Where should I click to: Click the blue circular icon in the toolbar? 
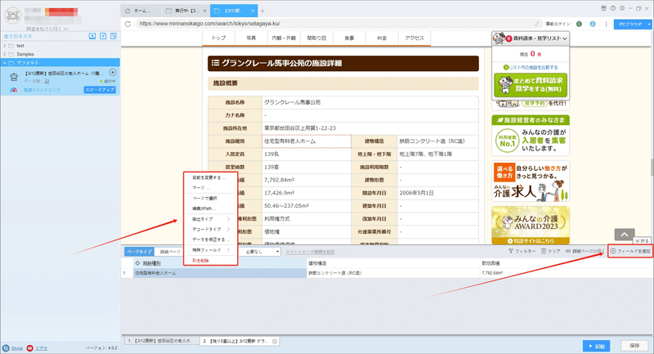pos(593,25)
